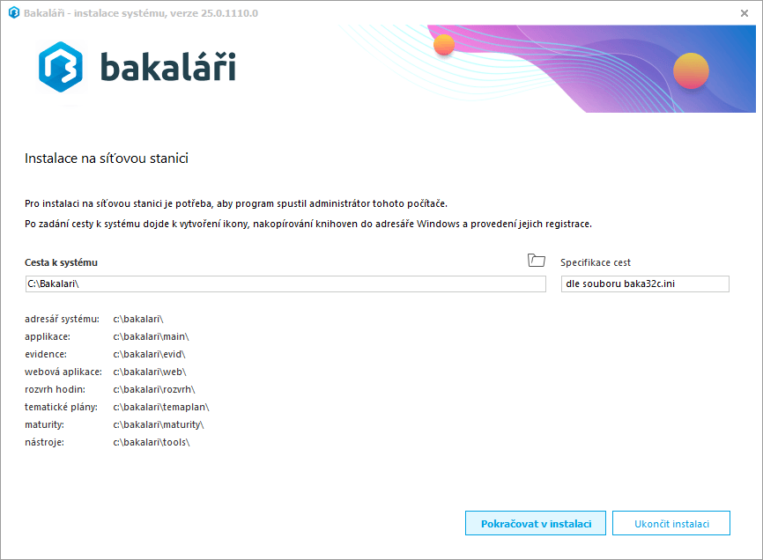Select the c:\bakalari\main\ application path
Image resolution: width=763 pixels, height=560 pixels.
(151, 336)
